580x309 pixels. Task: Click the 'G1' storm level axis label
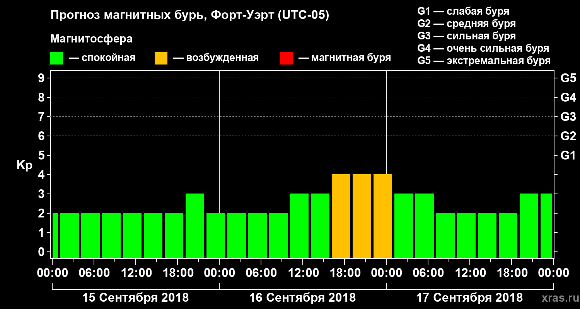tap(568, 155)
